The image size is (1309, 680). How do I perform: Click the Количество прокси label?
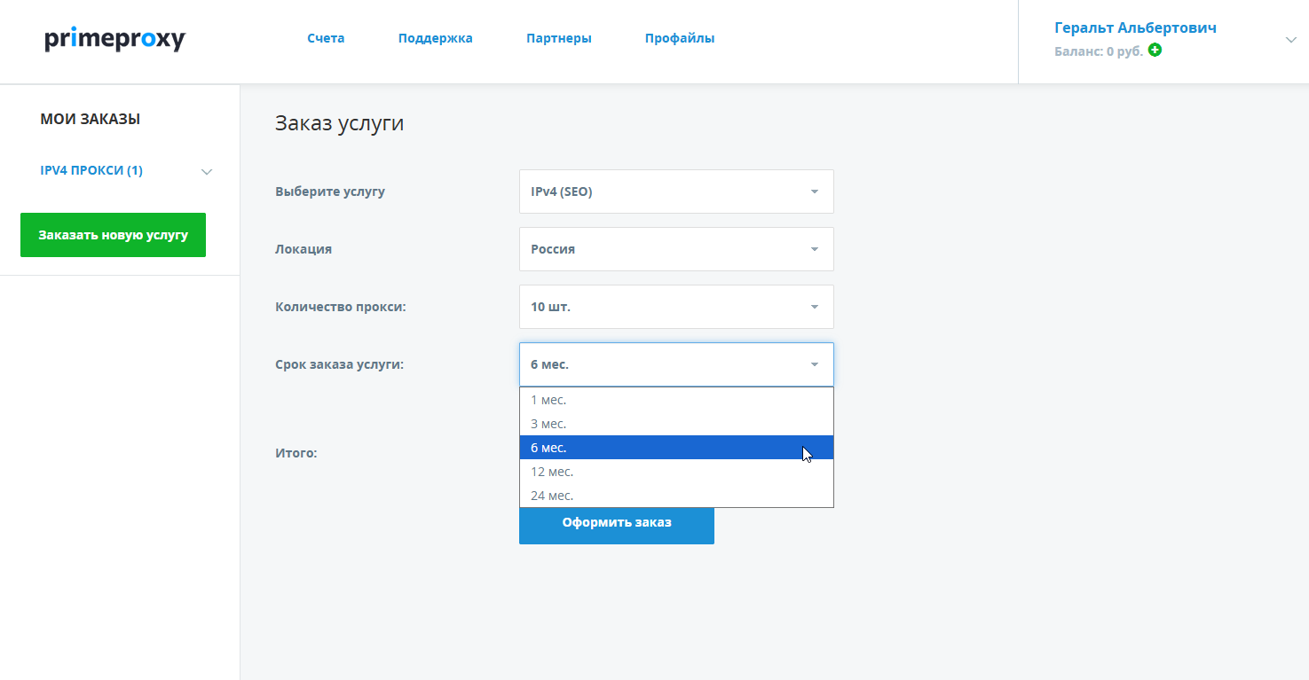341,307
